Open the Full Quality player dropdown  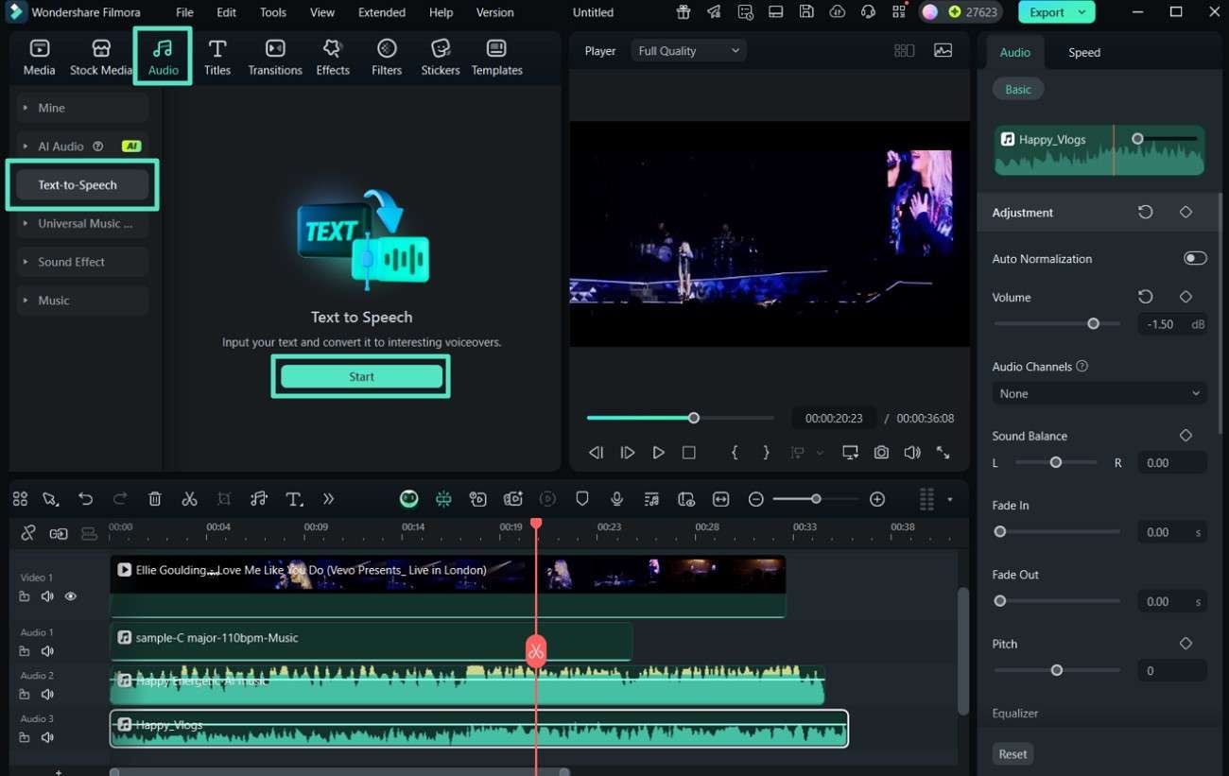pyautogui.click(x=688, y=51)
